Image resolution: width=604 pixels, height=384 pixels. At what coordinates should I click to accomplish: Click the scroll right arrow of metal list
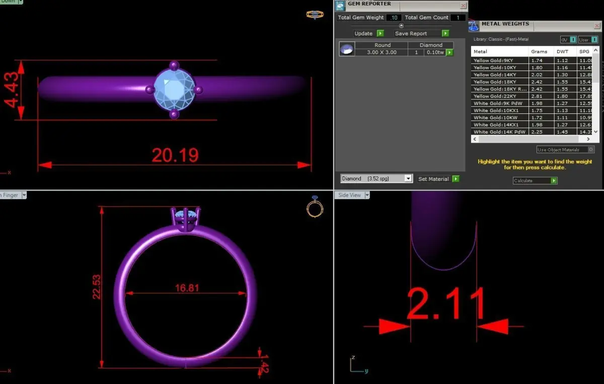pos(589,139)
